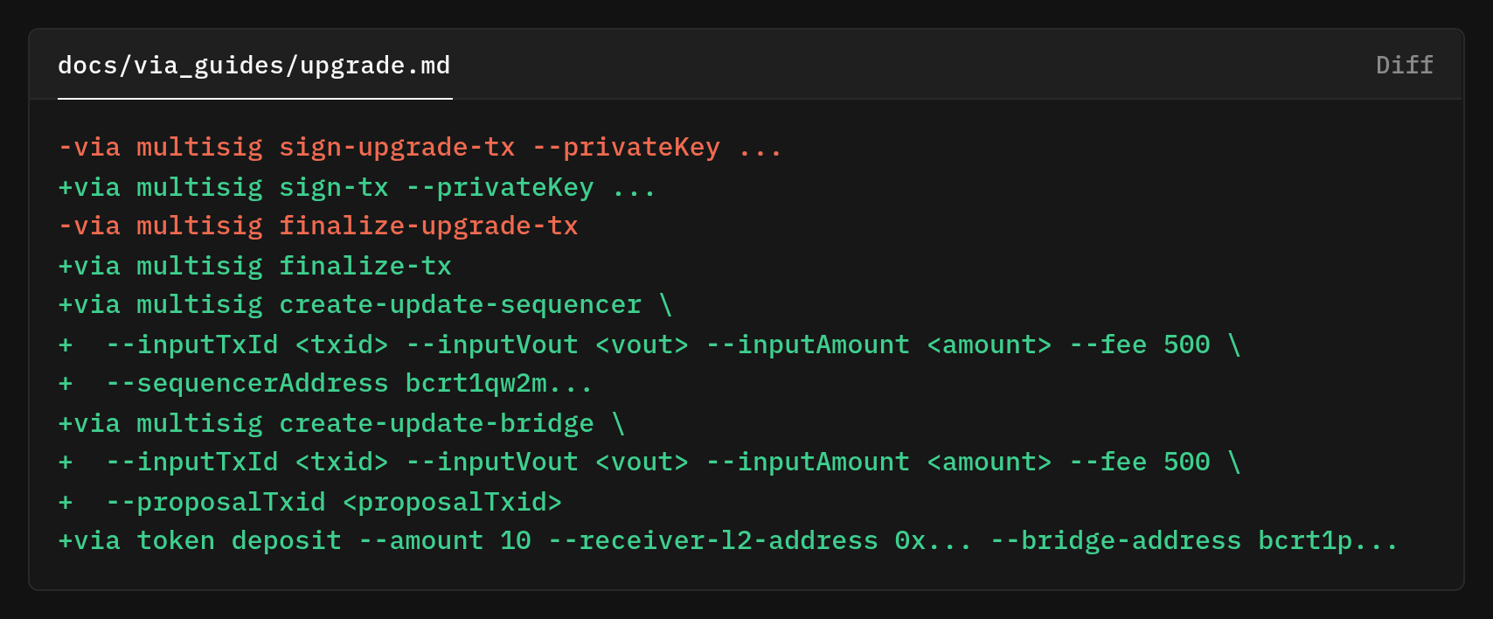Click the <proposalTxid> placeholder value

tap(452, 502)
